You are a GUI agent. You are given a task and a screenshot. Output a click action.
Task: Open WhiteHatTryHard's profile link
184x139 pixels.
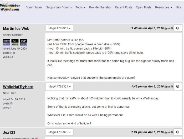pos(18,87)
